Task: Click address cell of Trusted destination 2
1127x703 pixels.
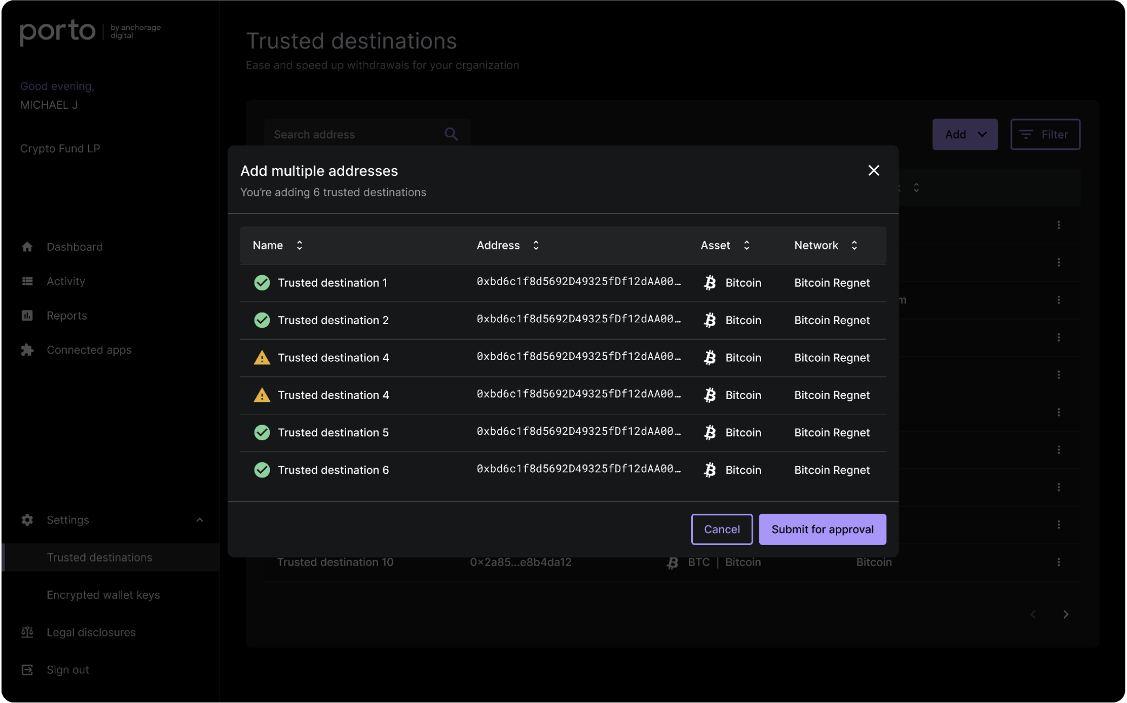Action: [578, 319]
